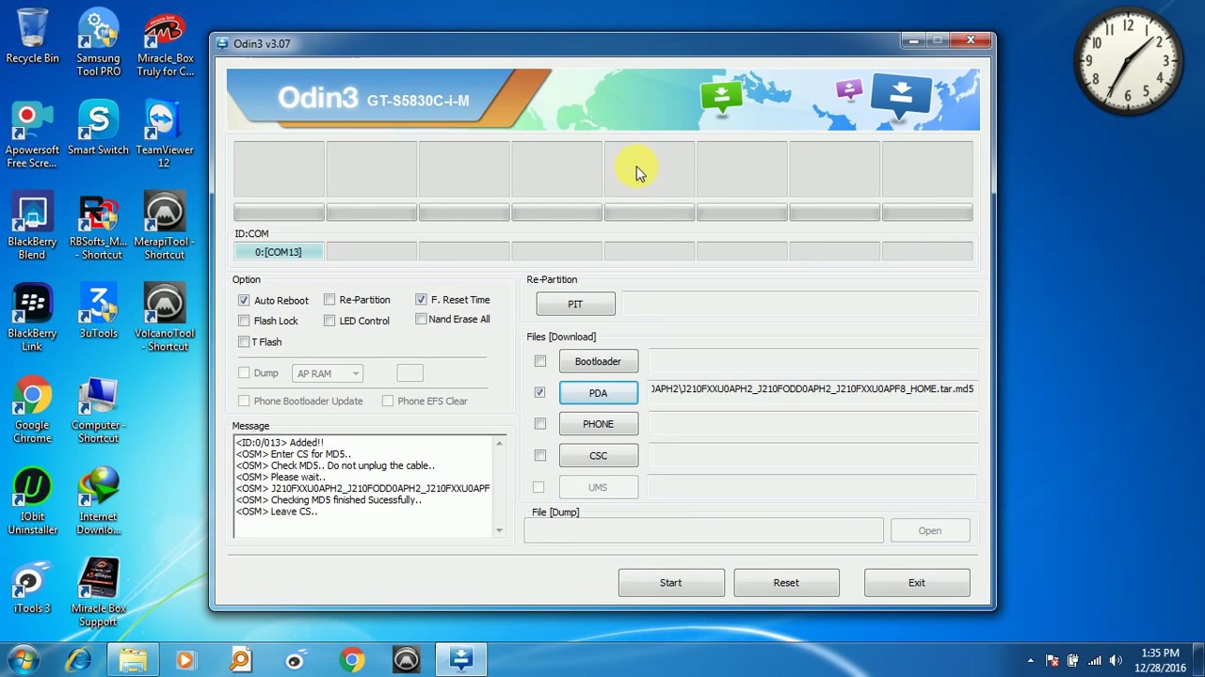This screenshot has height=677, width=1205.
Task: Click 'Checking MD5 finished Sucessfully..' log line
Action: coord(329,500)
